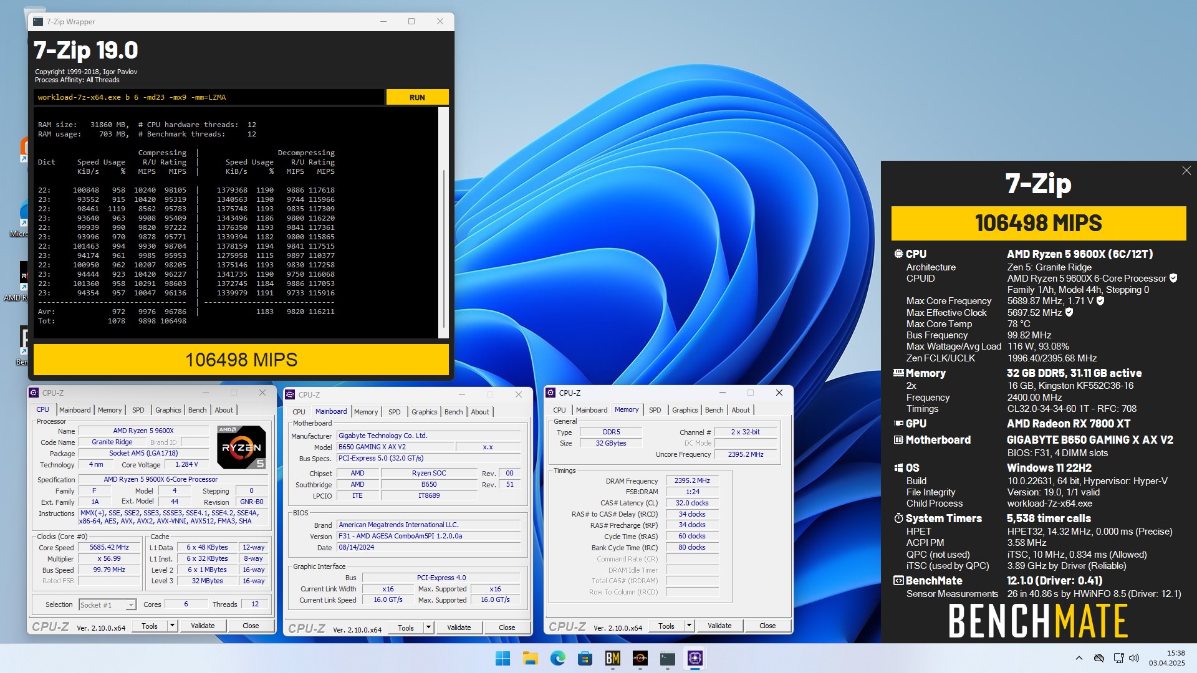Click the GPU section icon in BenchMate panel
The height and width of the screenshot is (673, 1197).
pos(898,423)
